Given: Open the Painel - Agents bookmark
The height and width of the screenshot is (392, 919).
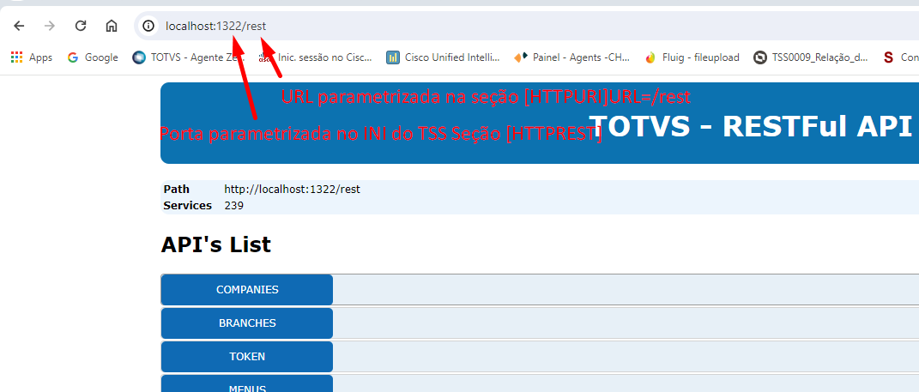Looking at the screenshot, I should click(x=571, y=57).
